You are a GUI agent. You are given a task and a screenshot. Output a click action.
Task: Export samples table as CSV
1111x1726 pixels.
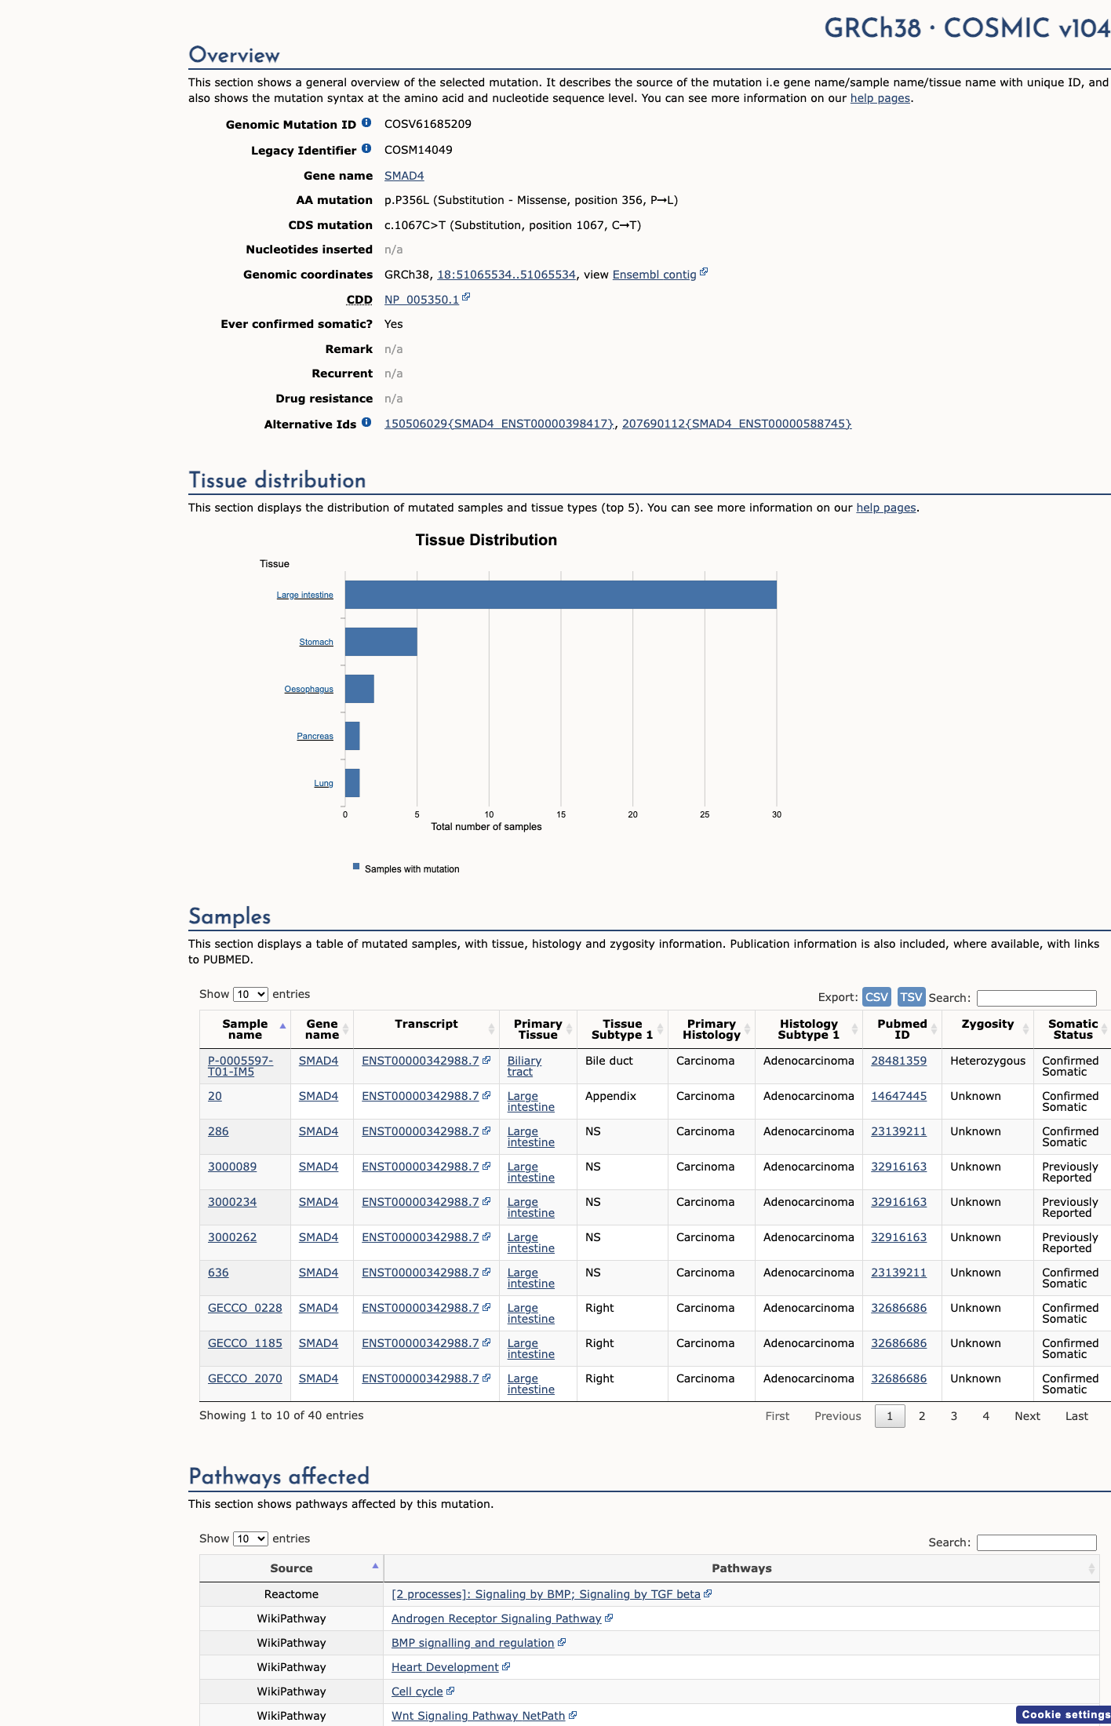point(876,997)
